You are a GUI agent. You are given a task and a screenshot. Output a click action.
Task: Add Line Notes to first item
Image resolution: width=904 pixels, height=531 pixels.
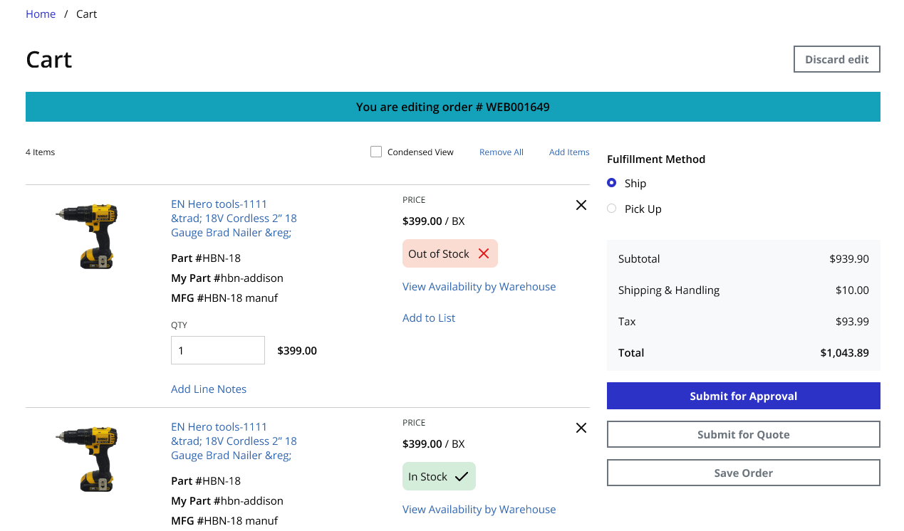tap(209, 389)
